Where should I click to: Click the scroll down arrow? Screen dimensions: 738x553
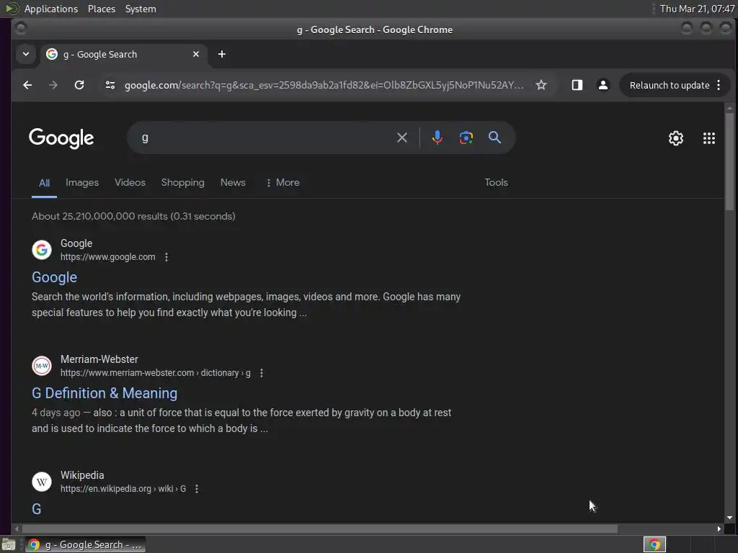click(729, 518)
